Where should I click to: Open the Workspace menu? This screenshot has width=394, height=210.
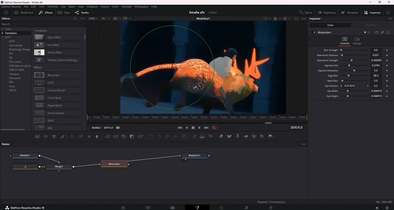141,7
